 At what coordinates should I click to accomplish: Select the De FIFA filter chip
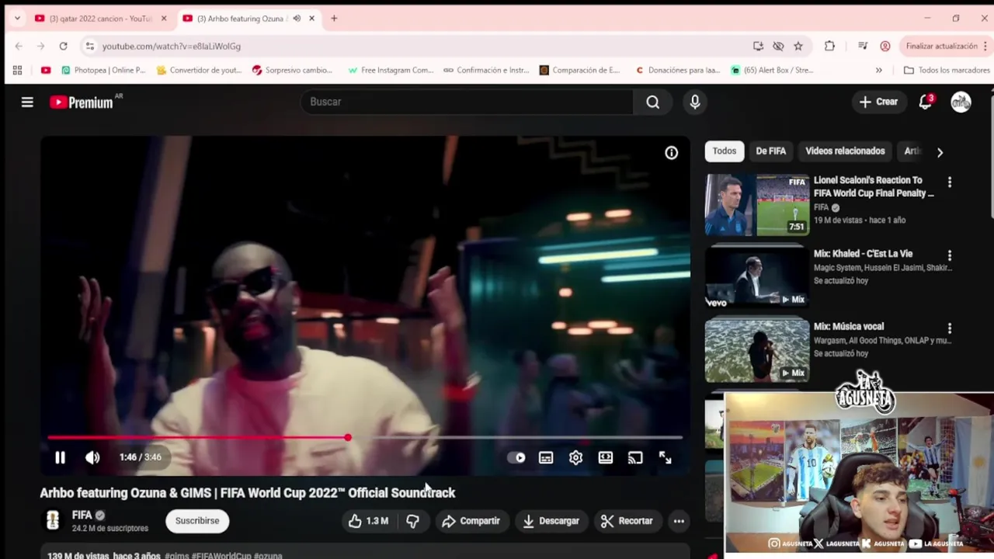pos(771,151)
